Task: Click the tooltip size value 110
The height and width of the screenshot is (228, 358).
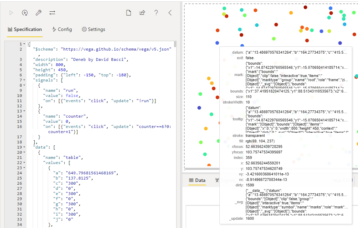Action: pos(248,97)
